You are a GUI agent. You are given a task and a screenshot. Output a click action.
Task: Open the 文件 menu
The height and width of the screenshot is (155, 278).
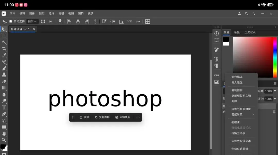coord(12,13)
